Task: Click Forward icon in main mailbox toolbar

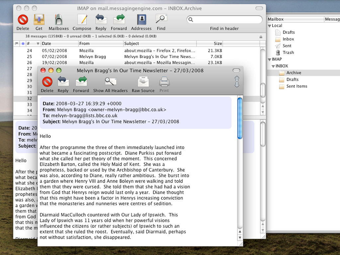Action: click(x=119, y=19)
